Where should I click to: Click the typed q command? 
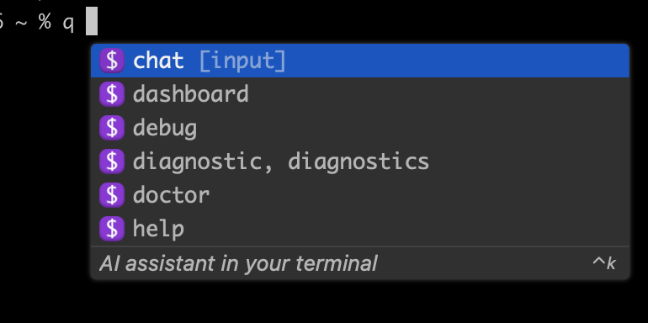pyautogui.click(x=69, y=23)
